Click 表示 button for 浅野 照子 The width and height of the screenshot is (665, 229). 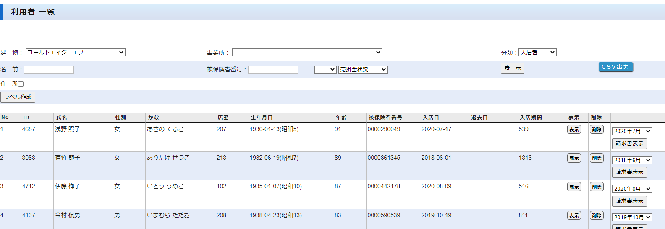pyautogui.click(x=574, y=130)
